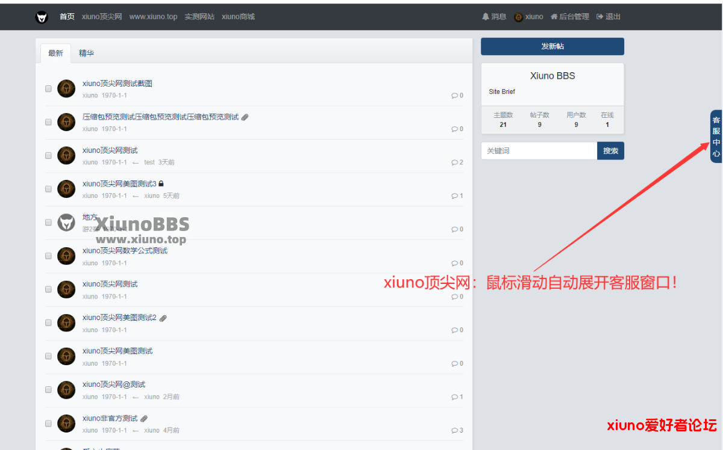This screenshot has width=723, height=450.
Task: Open the thread xiuno顶尖网美图测试2
Action: click(119, 318)
